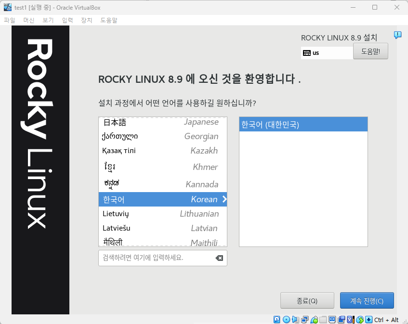
Task: Click the optical disc status icon
Action: coord(286,320)
